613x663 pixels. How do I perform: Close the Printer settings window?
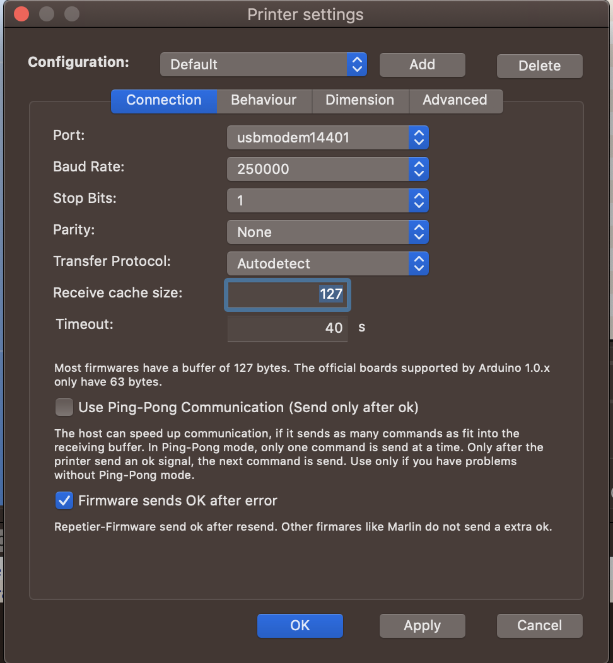click(21, 14)
